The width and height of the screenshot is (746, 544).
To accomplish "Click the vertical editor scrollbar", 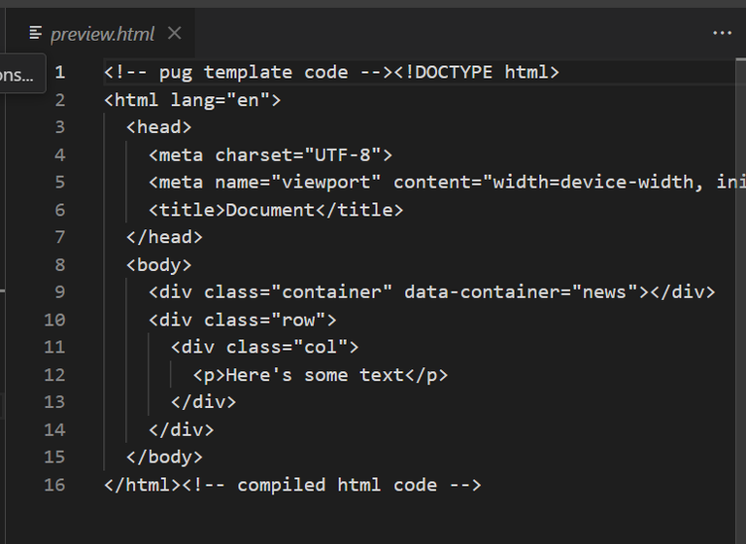I will 741,301.
